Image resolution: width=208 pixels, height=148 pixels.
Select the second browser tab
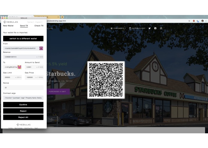pos(47,17)
